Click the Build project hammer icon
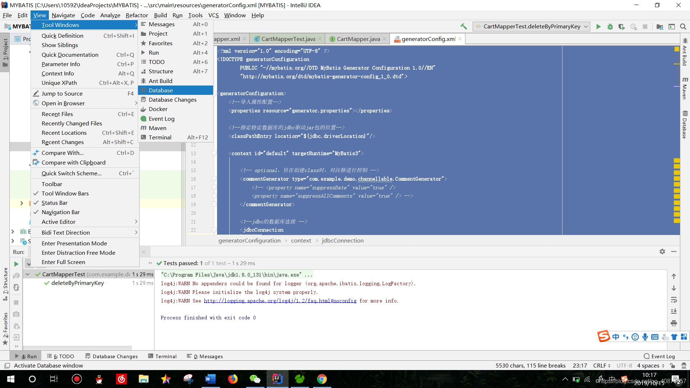 tap(464, 27)
